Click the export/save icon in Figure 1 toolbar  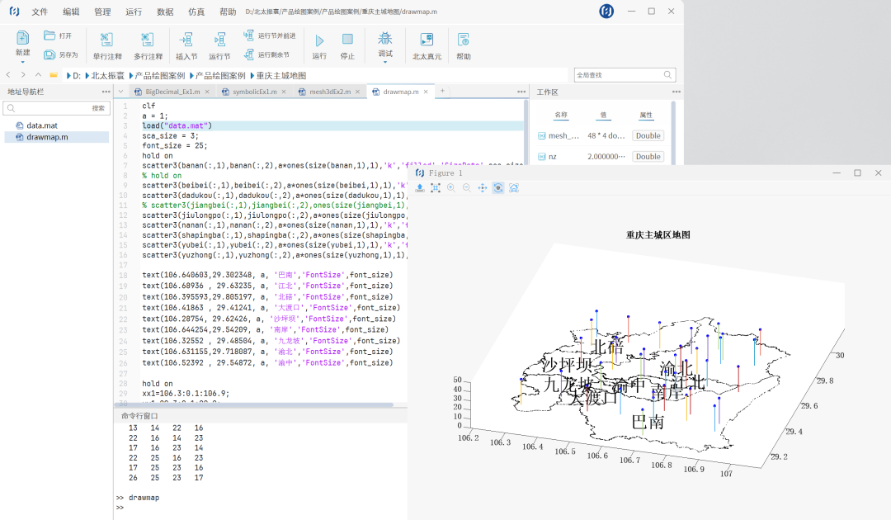coord(420,188)
